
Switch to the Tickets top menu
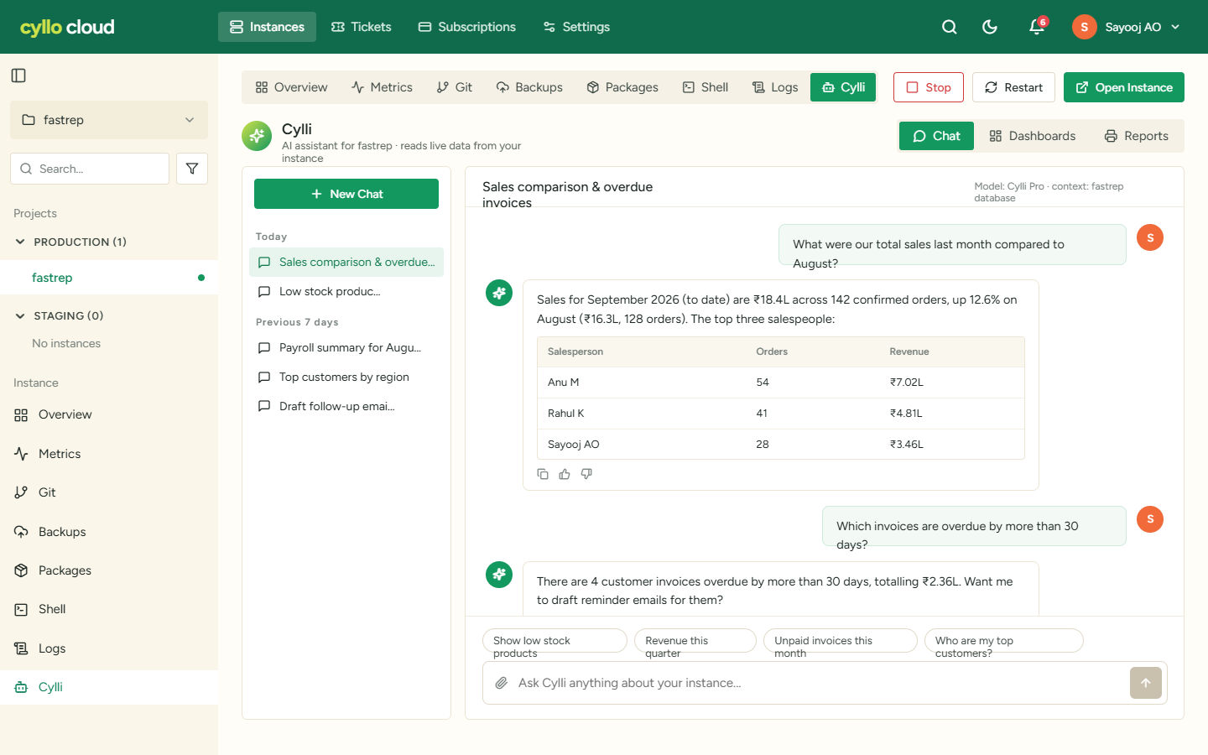point(362,27)
